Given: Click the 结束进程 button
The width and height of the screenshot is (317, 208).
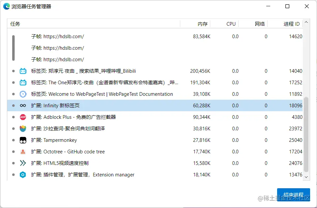Looking at the screenshot, I should tap(293, 195).
